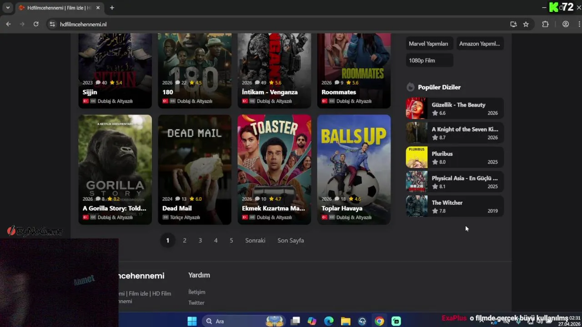This screenshot has width=582, height=327.
Task: Launch Copilot icon on taskbar
Action: coord(312,321)
